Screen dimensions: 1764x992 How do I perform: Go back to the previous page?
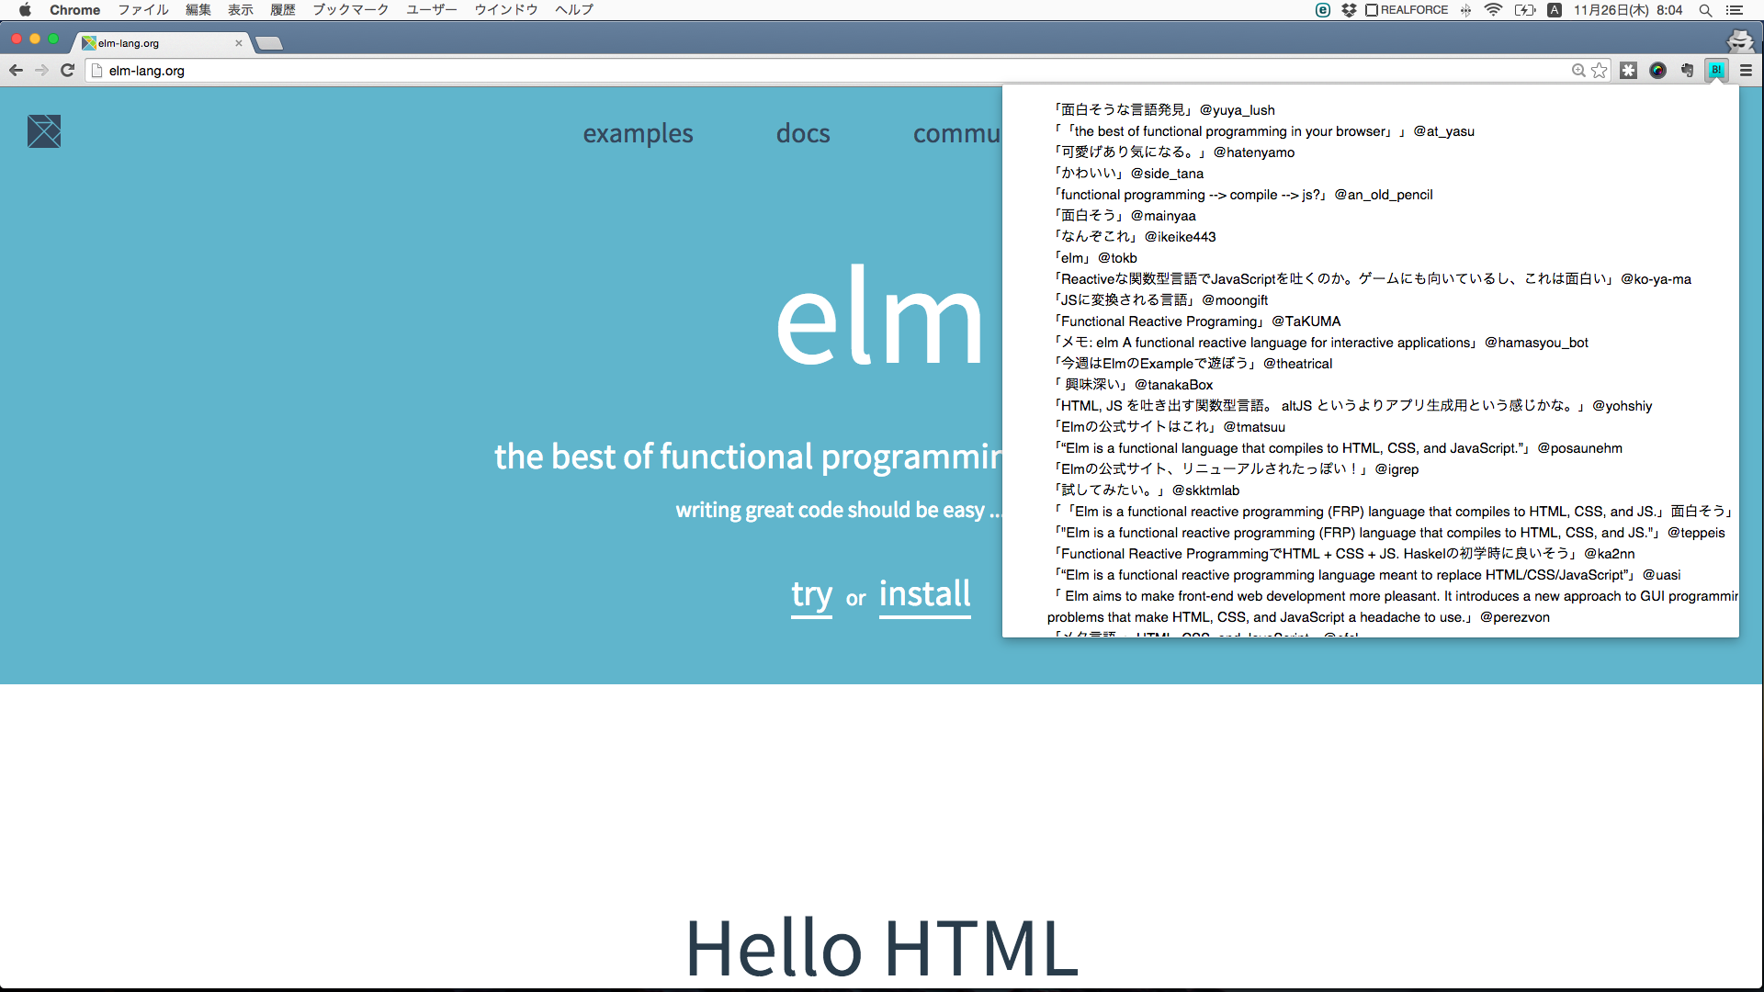point(16,70)
